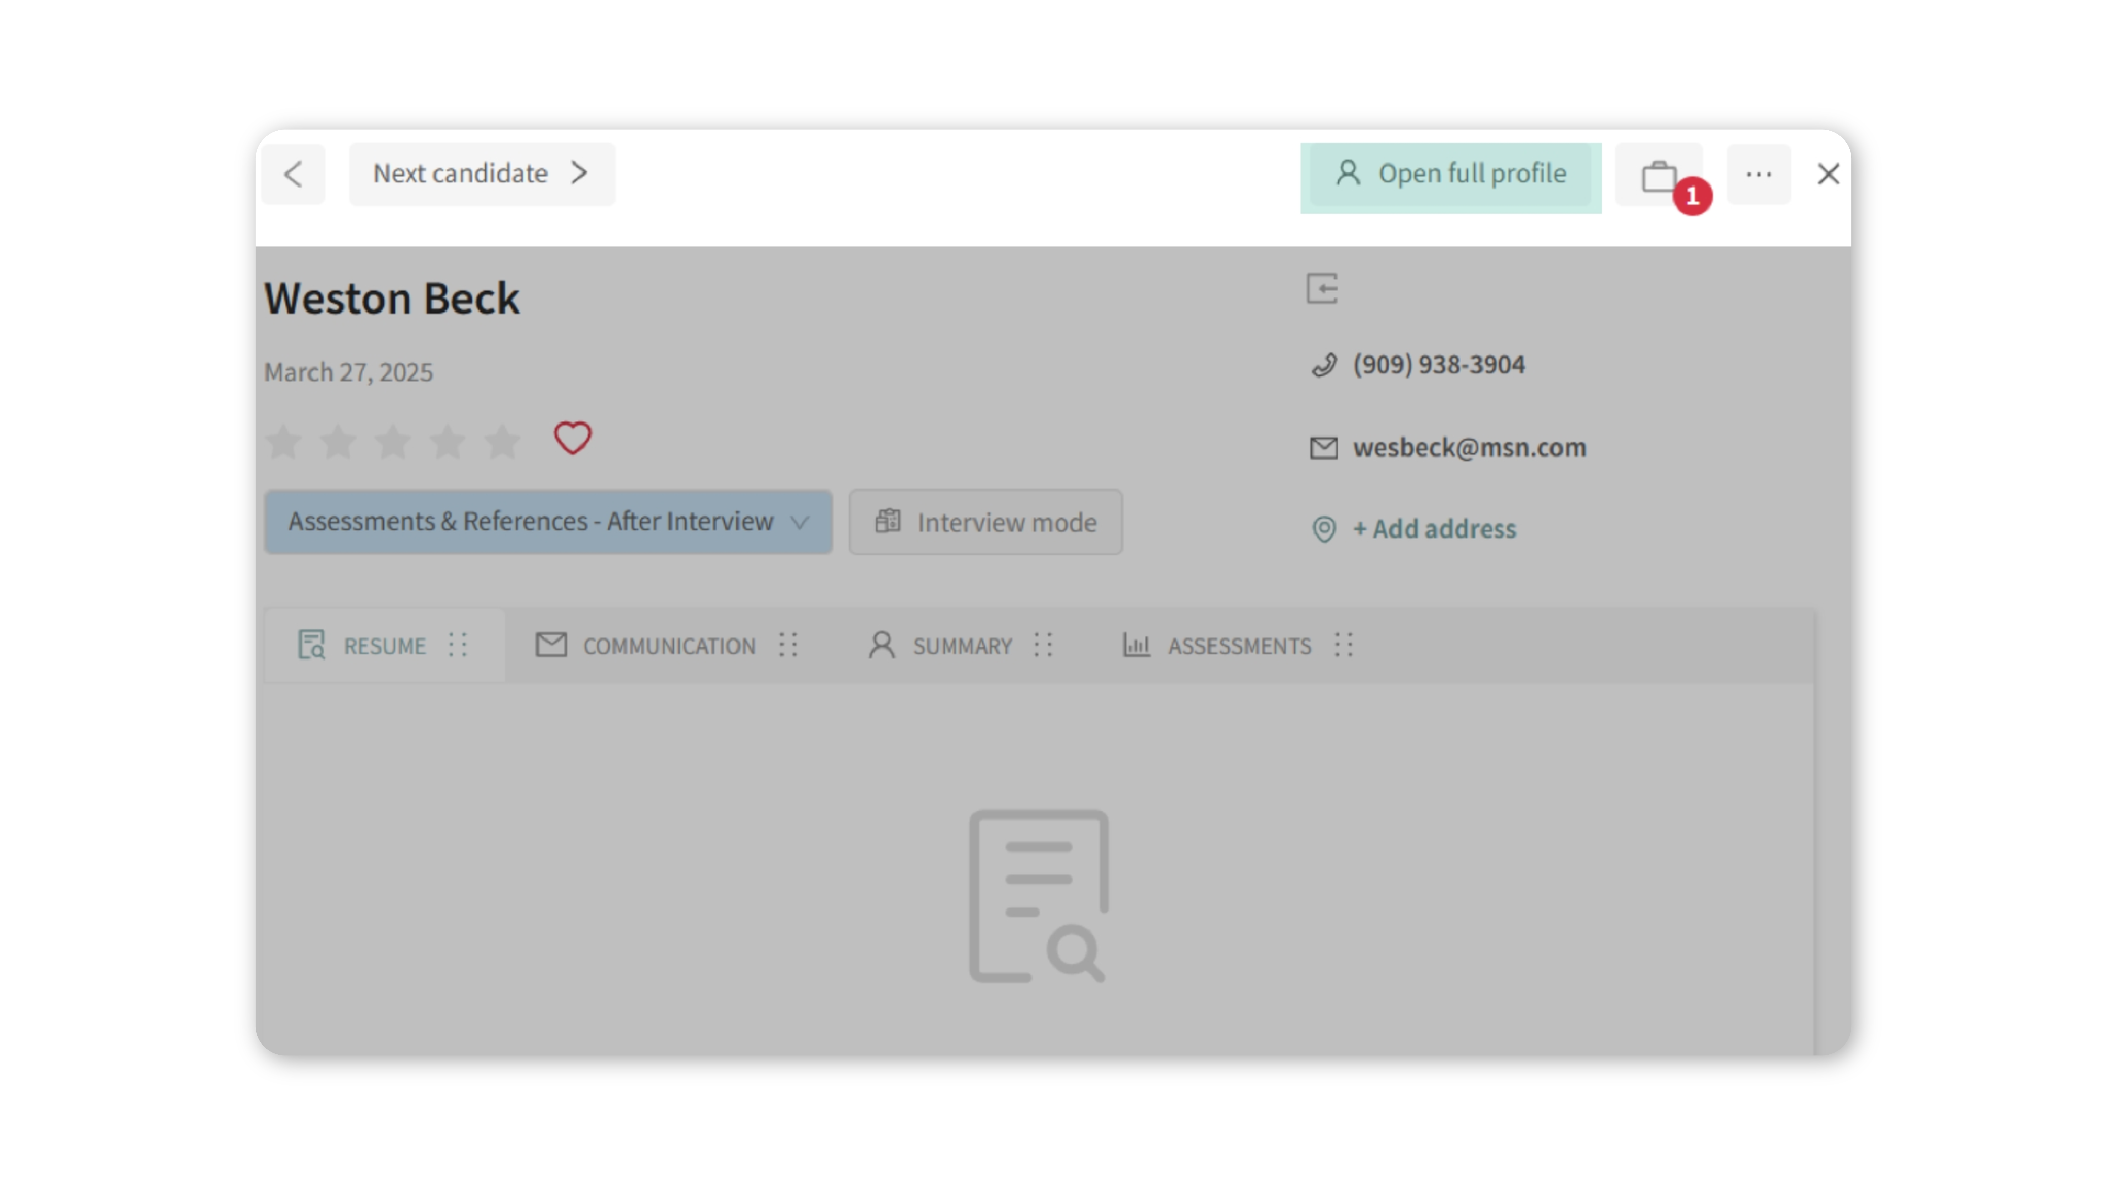Open the three-dot more options menu
The height and width of the screenshot is (1185, 2107).
tap(1759, 174)
